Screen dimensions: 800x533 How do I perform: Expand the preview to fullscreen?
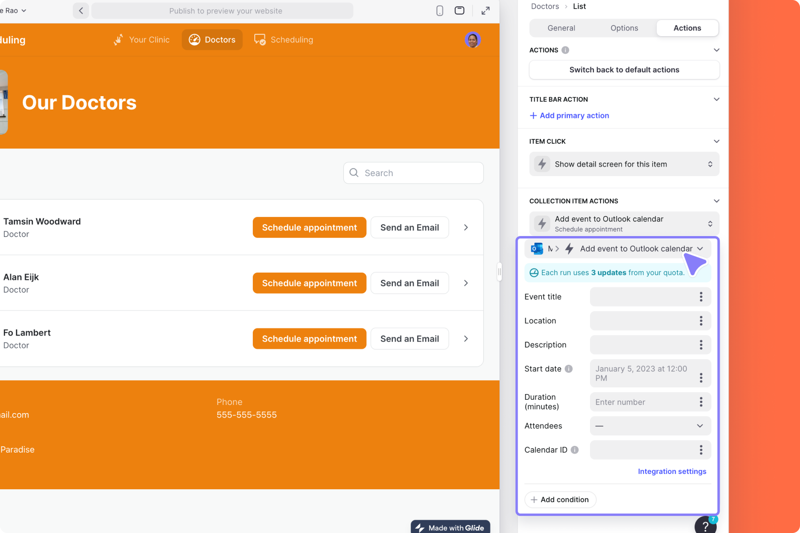click(485, 10)
